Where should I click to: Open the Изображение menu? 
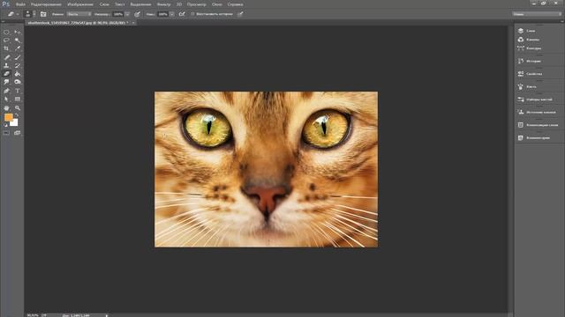[80, 4]
